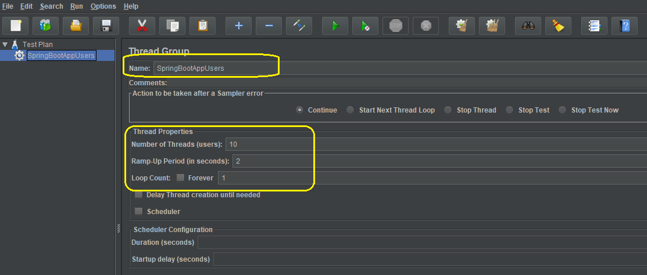Click the Duration (seconds) field

coord(422,243)
